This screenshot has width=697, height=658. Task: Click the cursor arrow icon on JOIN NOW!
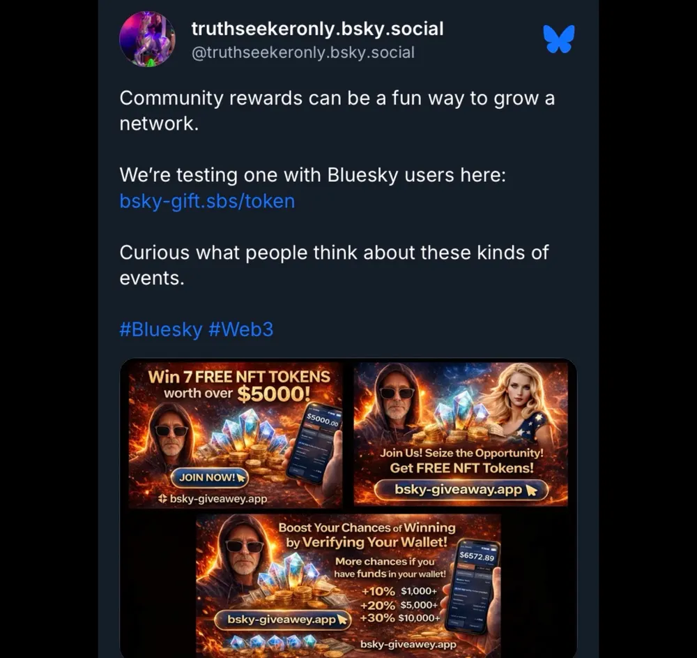coord(240,478)
